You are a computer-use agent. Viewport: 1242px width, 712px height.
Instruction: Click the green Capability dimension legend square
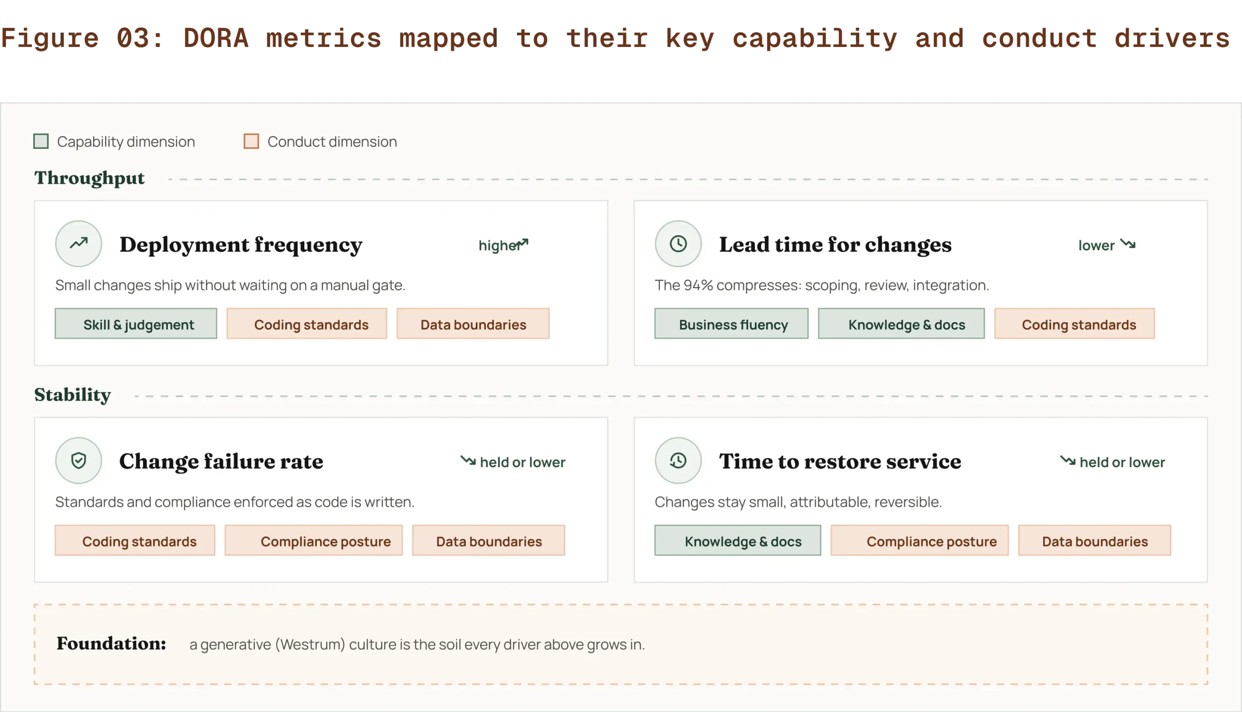point(41,141)
